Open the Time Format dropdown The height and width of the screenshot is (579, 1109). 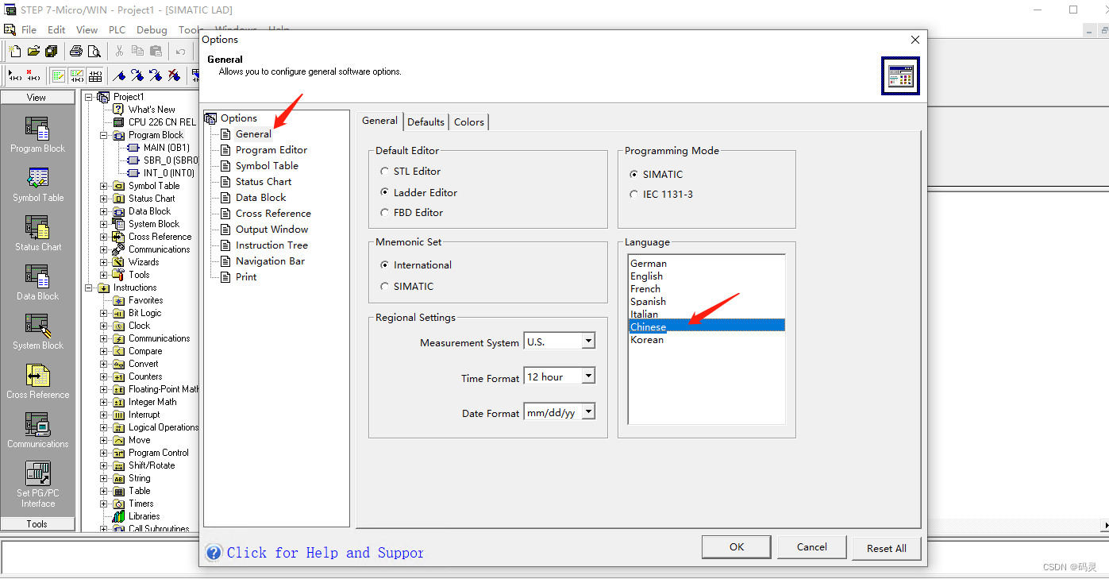tap(586, 375)
